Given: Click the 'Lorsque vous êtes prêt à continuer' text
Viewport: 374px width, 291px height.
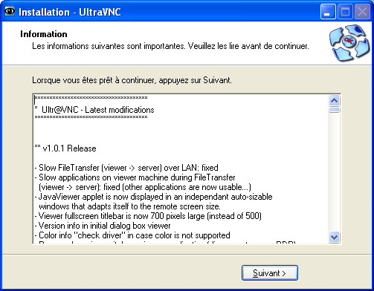Looking at the screenshot, I should (x=132, y=80).
